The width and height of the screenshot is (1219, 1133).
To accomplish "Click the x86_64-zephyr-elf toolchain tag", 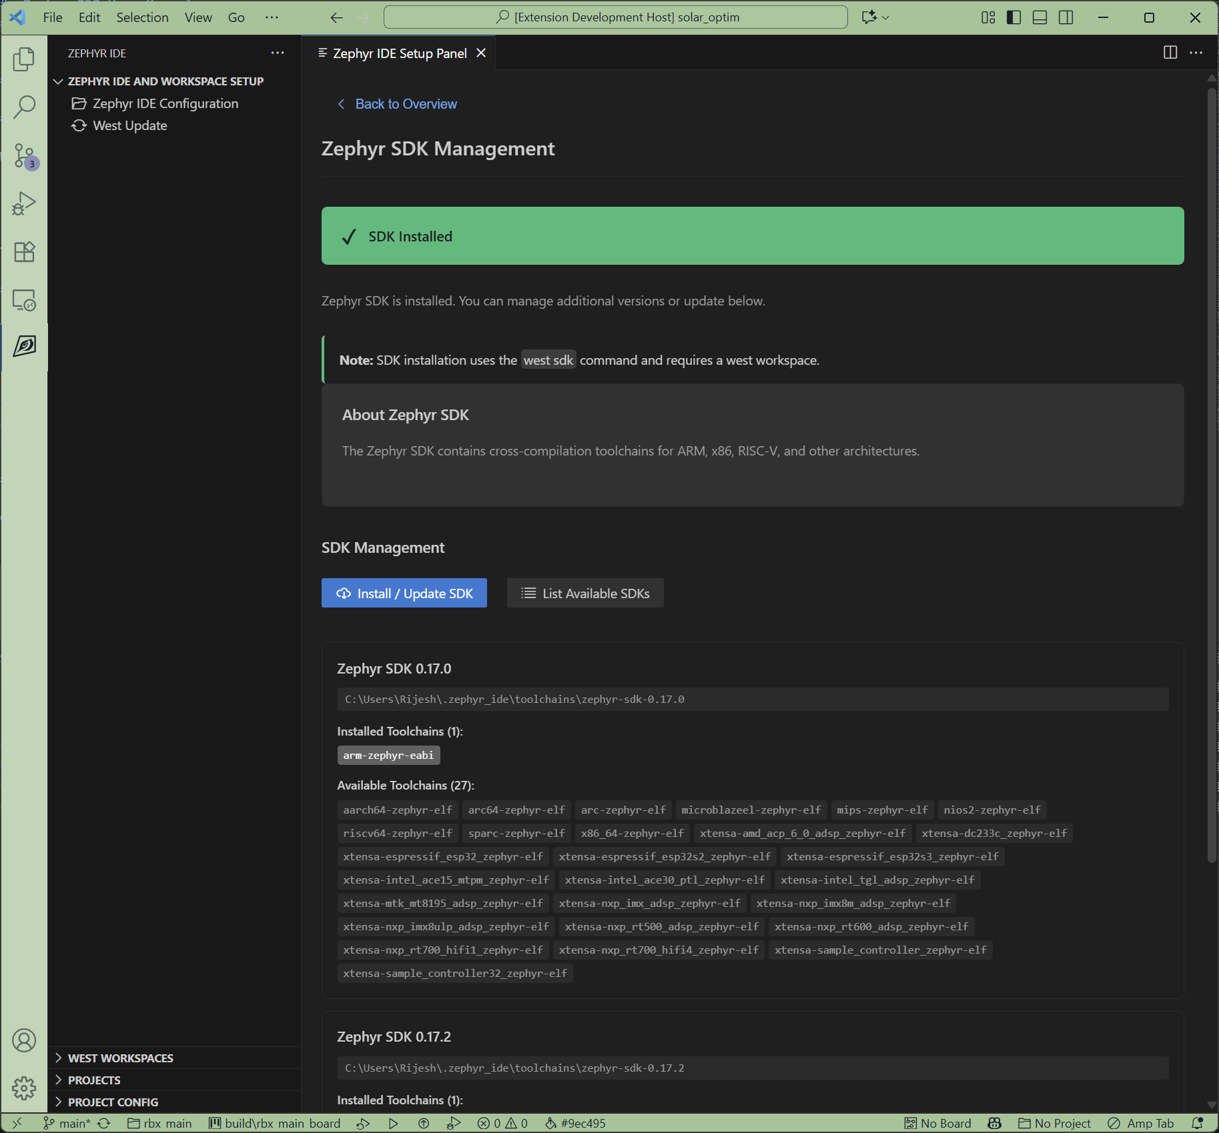I will 632,833.
